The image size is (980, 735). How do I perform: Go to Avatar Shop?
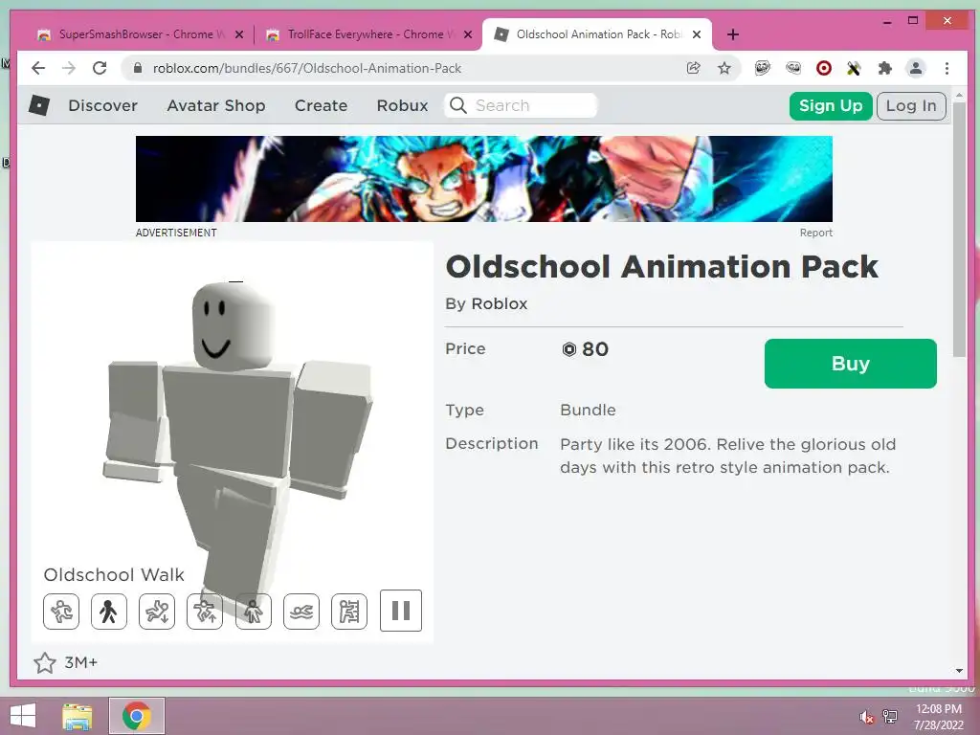215,105
